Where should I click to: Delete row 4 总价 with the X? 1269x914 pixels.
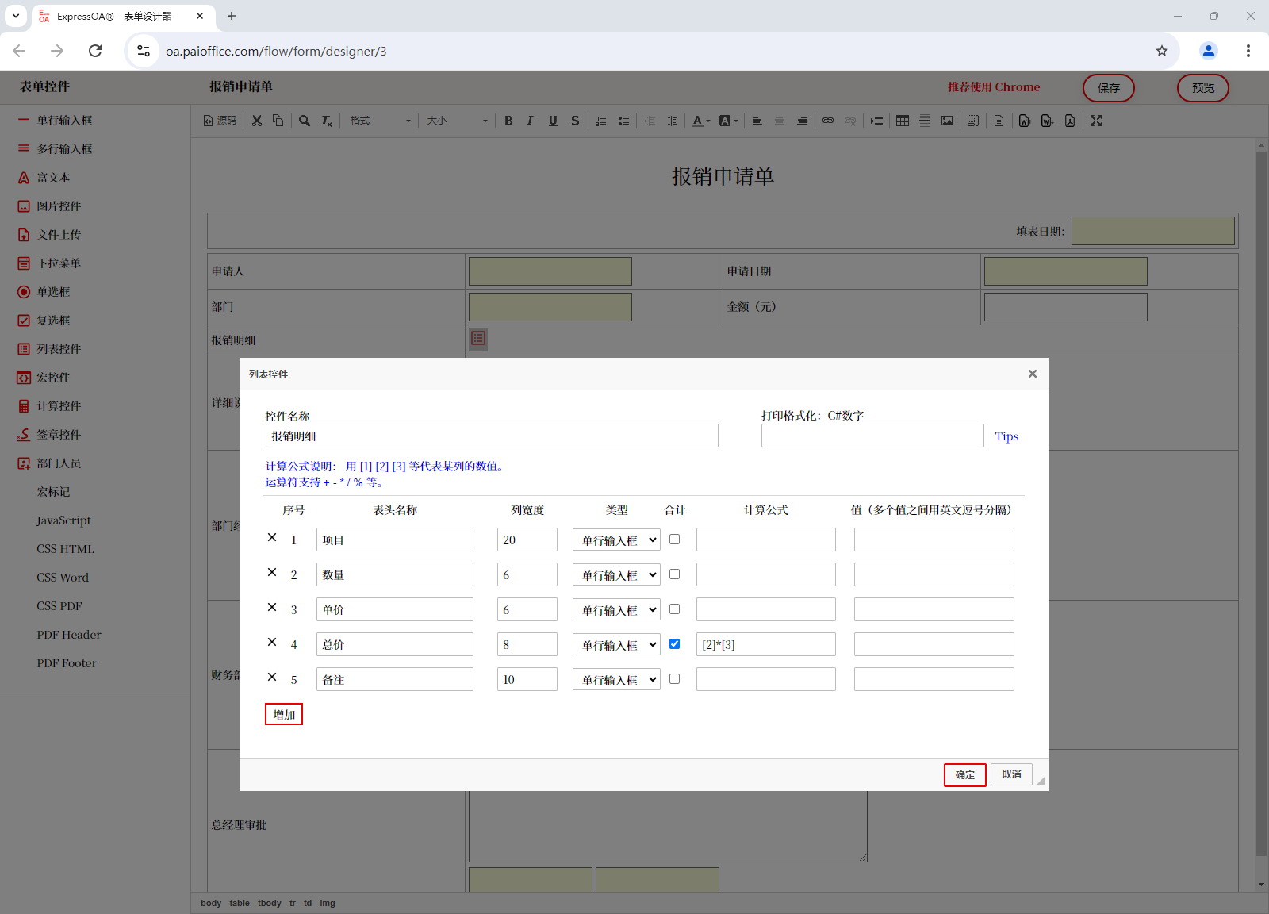coord(272,642)
